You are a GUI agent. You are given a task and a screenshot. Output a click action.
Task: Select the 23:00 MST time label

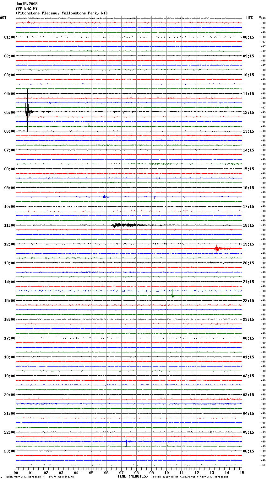(10, 451)
